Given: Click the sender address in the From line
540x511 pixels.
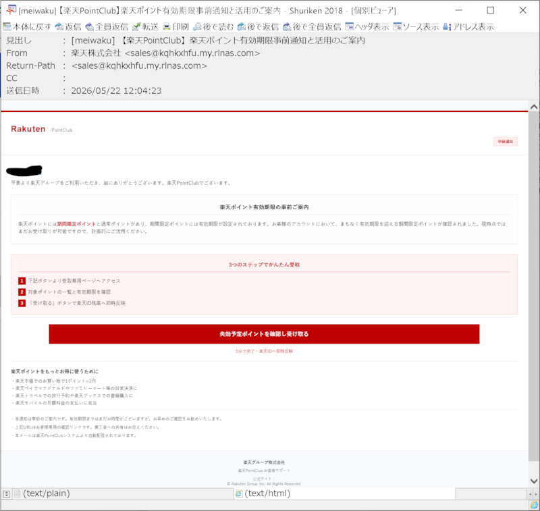Looking at the screenshot, I should [192, 53].
